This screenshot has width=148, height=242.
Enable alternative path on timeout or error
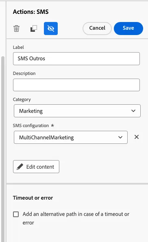pos(16,214)
